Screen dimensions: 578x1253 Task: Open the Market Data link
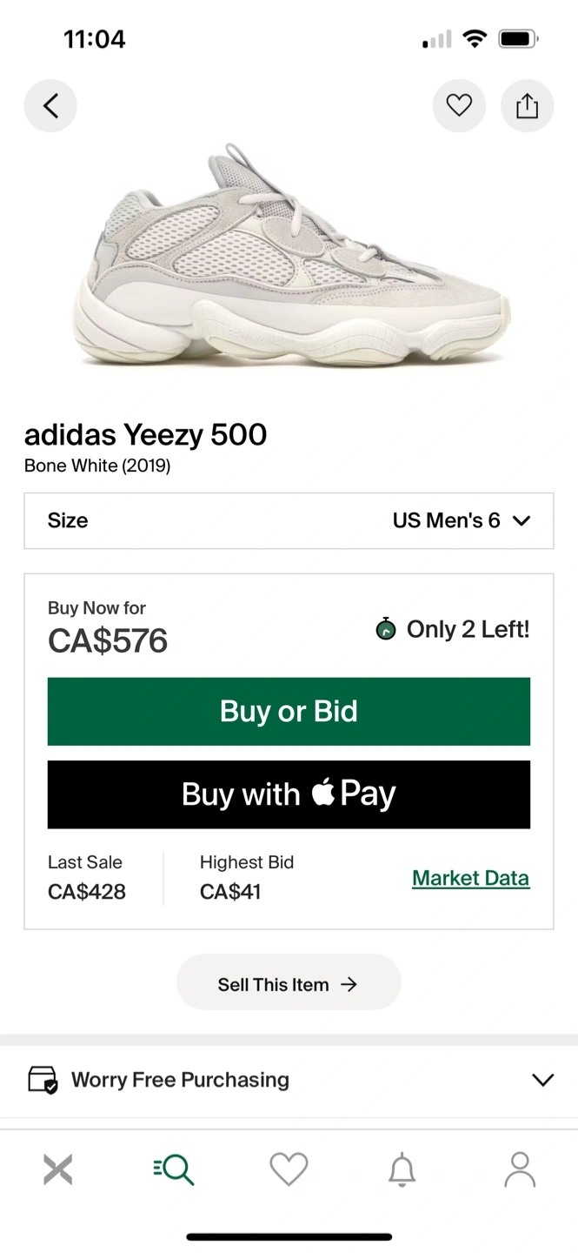tap(470, 878)
